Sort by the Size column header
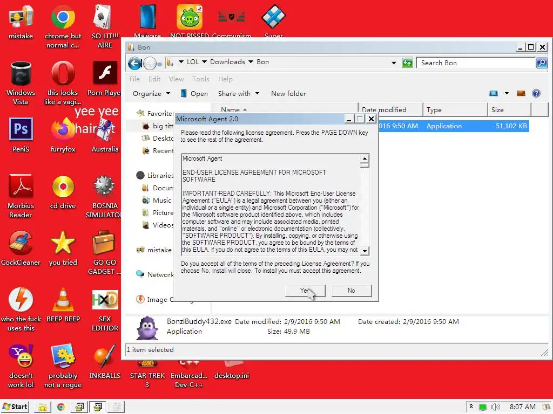 click(509, 109)
